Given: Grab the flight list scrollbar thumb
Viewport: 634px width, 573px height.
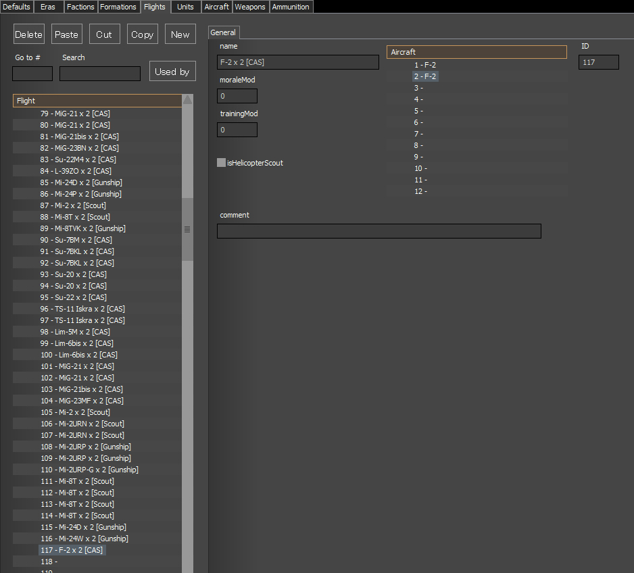Looking at the screenshot, I should [188, 229].
